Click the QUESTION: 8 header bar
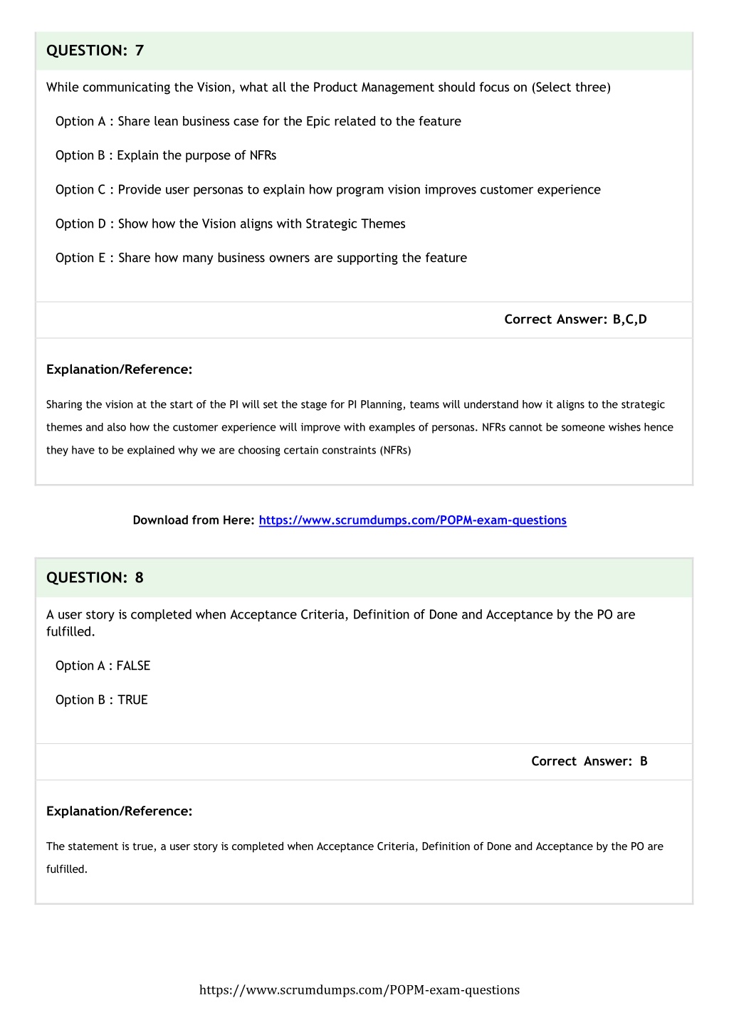This screenshot has height=1030, width=729. pyautogui.click(x=364, y=578)
